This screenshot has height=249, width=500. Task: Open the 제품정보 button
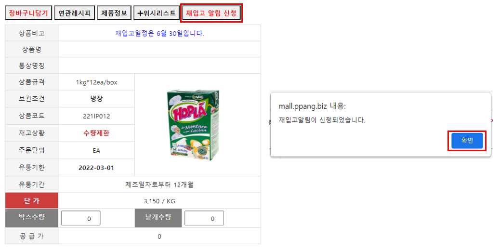[x=114, y=13]
